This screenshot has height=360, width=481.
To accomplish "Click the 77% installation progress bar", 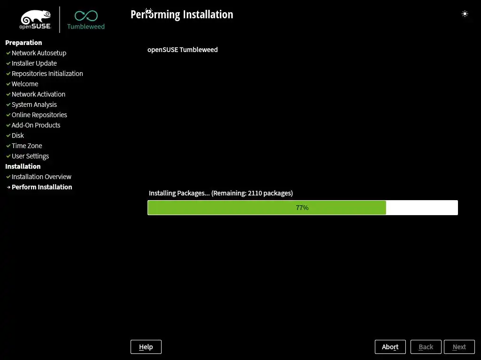I will pos(303,208).
